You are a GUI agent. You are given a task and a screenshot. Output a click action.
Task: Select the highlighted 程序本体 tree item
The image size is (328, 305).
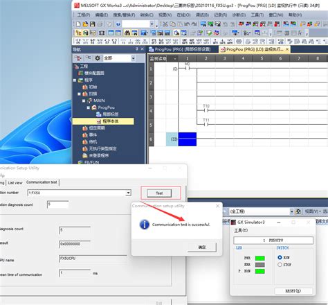103,121
